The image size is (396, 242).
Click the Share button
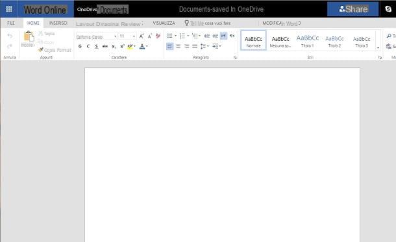pos(353,9)
